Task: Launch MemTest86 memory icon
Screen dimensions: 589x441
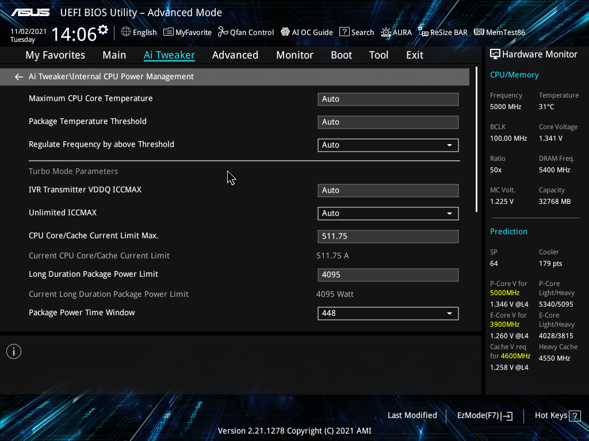Action: click(479, 32)
